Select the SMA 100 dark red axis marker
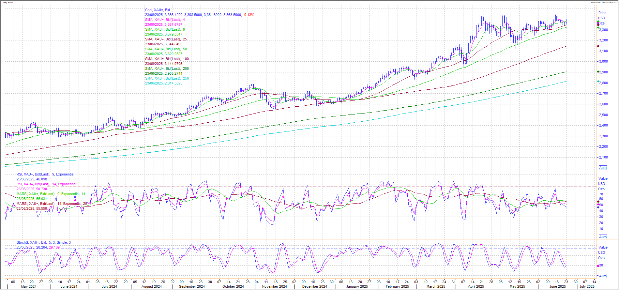 [x=598, y=46]
